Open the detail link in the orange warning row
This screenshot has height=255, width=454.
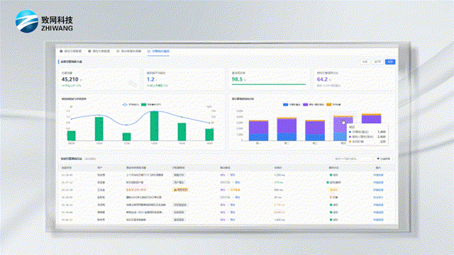(378, 190)
